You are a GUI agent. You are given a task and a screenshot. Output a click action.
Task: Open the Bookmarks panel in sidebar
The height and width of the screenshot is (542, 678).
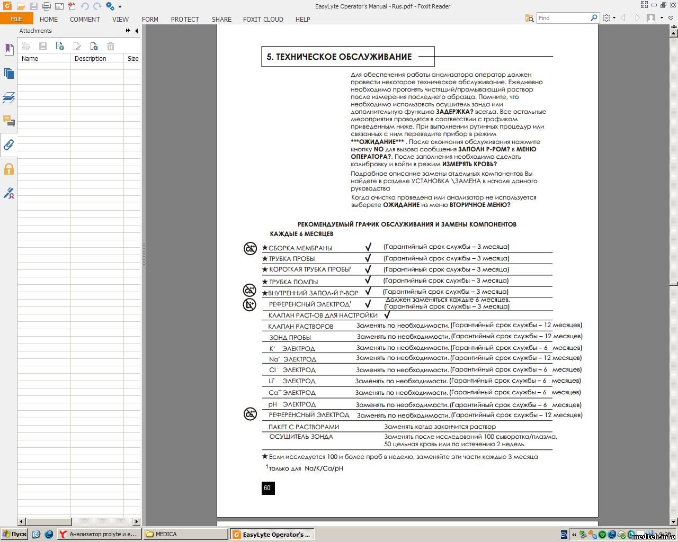pyautogui.click(x=8, y=49)
